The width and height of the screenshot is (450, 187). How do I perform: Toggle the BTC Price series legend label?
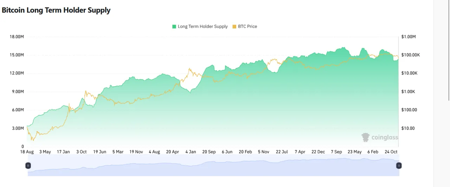[x=247, y=26]
